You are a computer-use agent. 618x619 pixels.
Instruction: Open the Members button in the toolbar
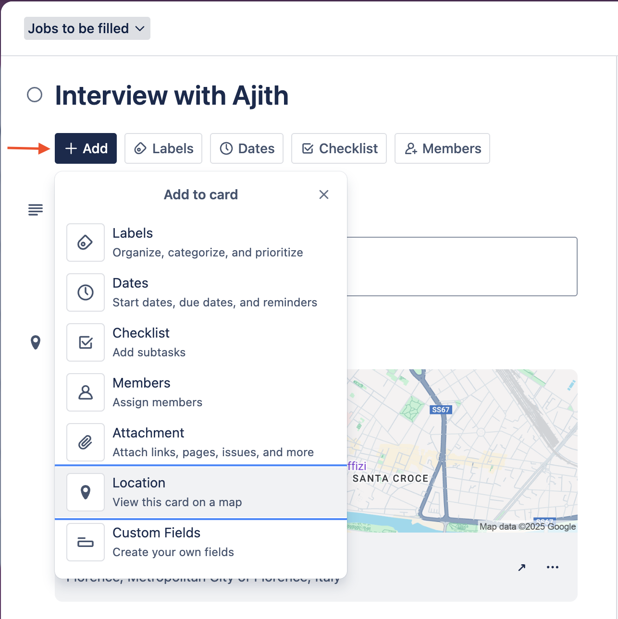[442, 148]
